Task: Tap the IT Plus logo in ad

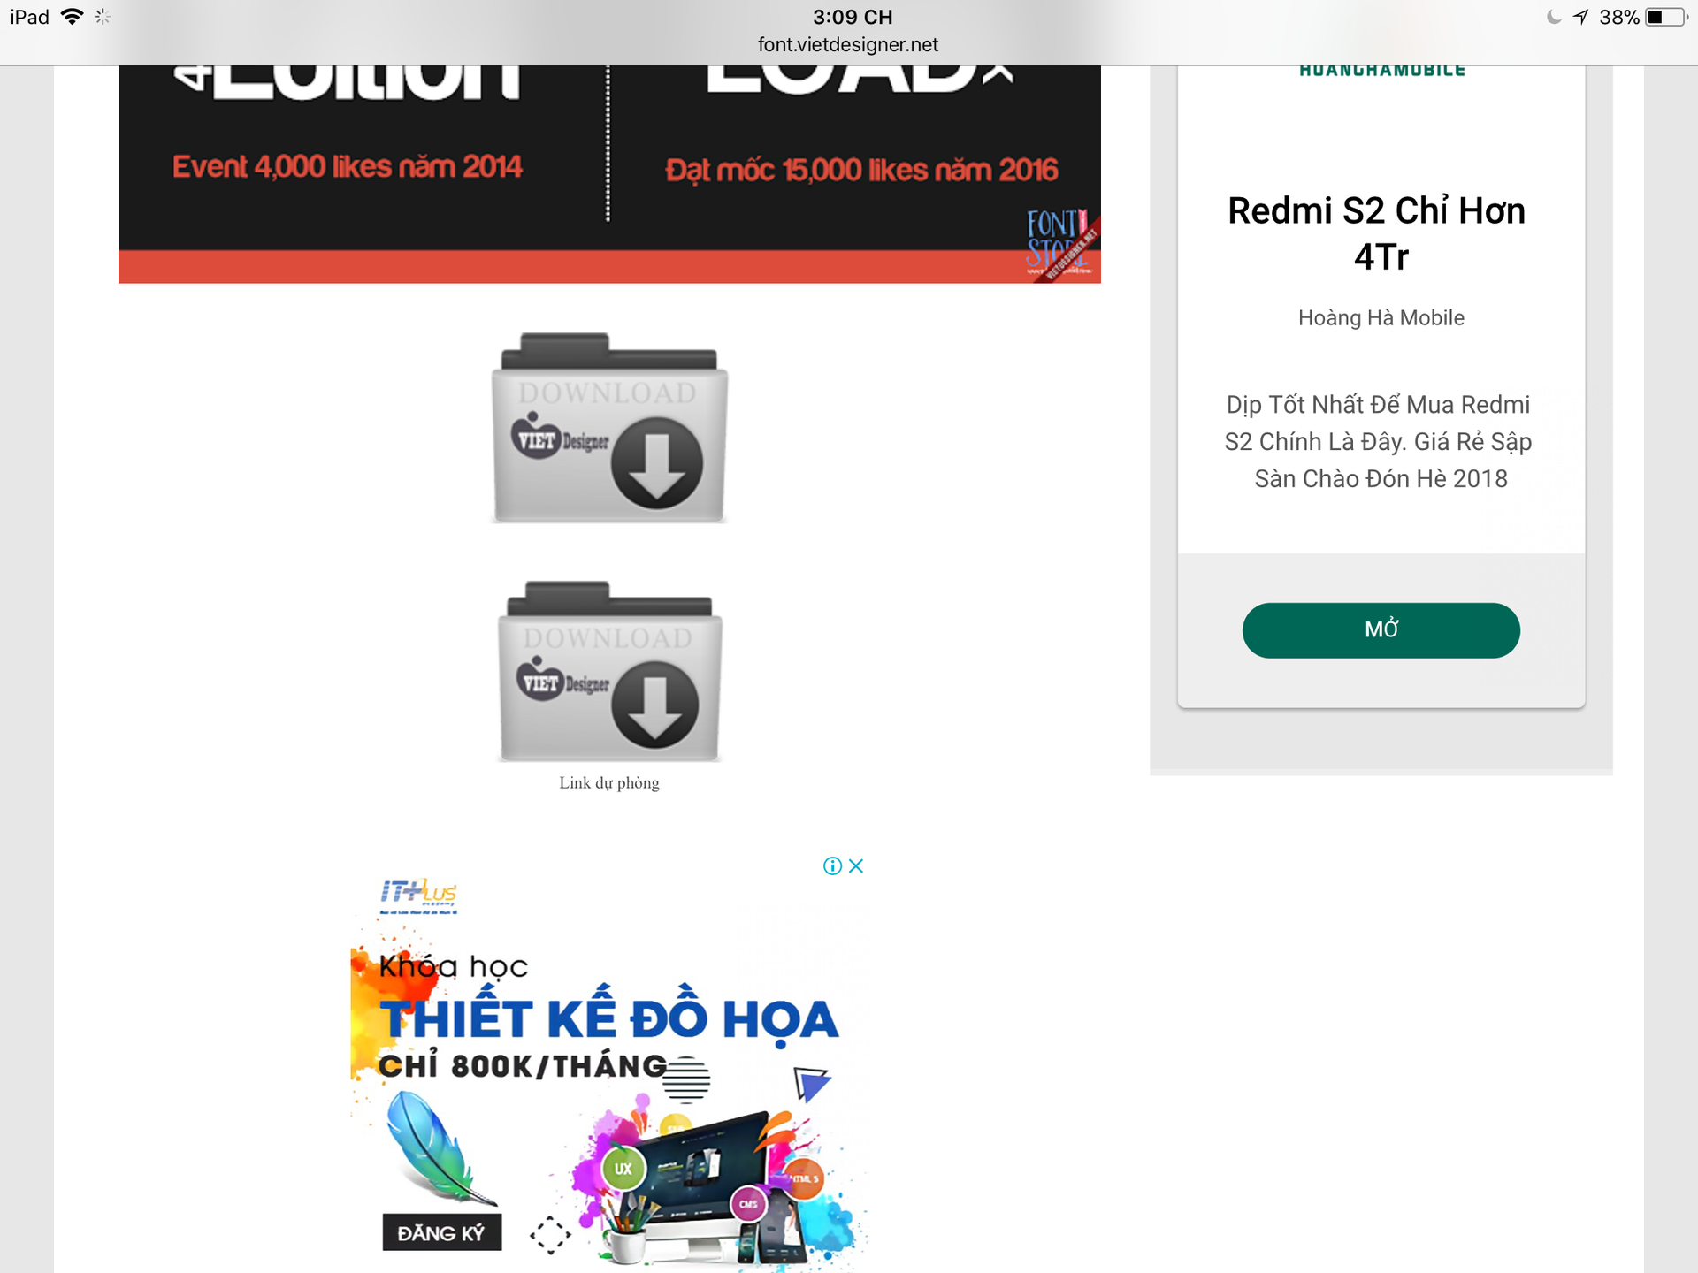Action: (418, 895)
